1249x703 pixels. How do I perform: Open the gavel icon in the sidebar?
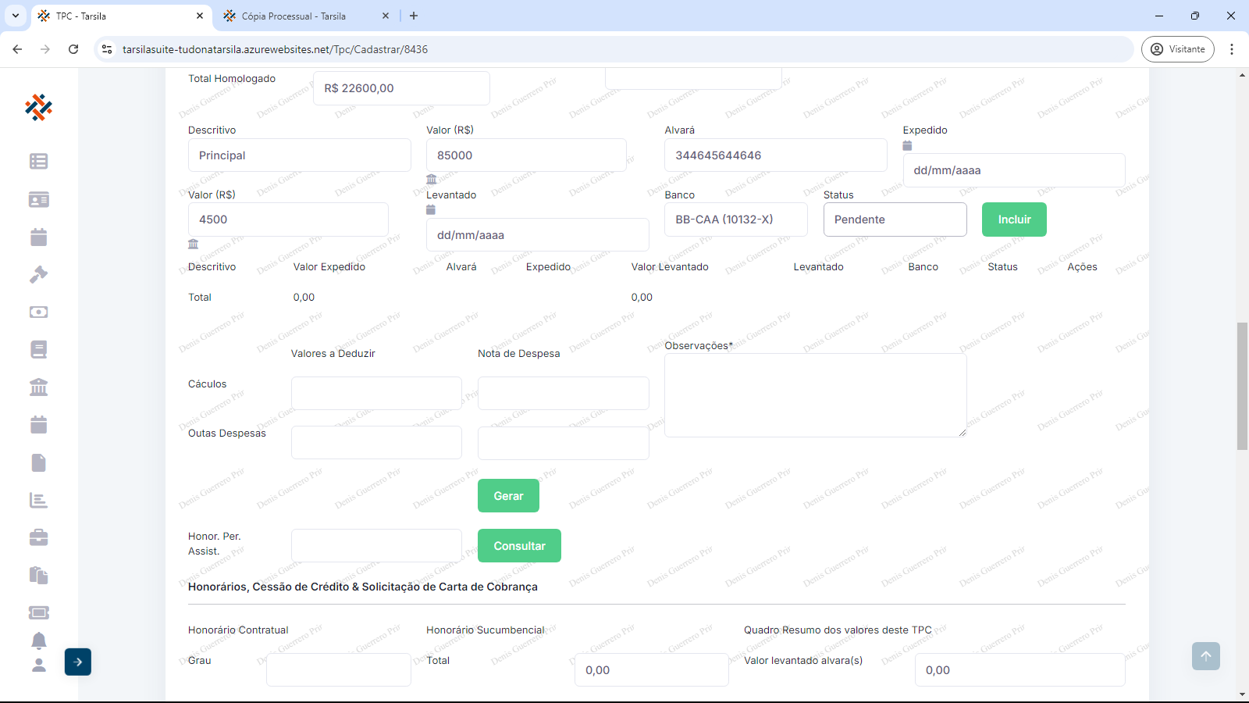click(38, 274)
